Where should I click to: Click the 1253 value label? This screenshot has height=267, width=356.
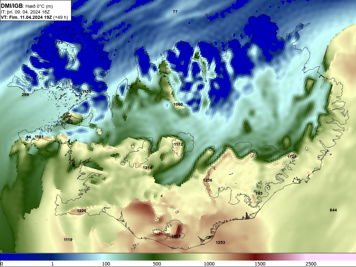(x=220, y=242)
